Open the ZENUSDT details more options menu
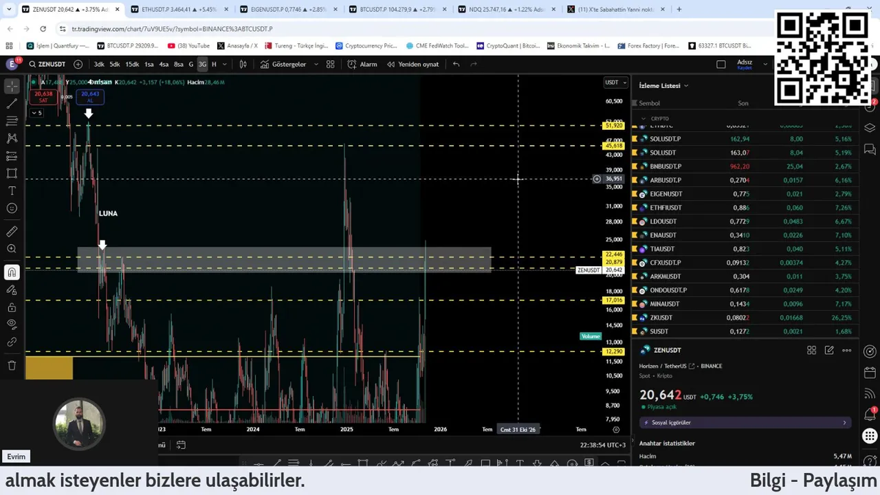 click(x=847, y=350)
